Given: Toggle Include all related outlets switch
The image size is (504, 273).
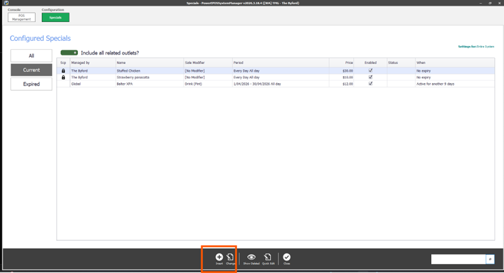Looking at the screenshot, I should [x=69, y=53].
